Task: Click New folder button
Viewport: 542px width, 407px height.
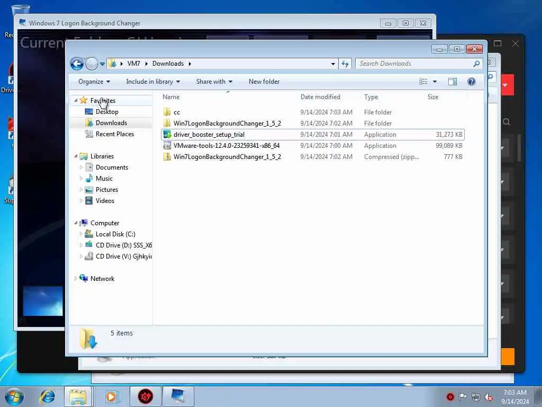Action: click(x=264, y=82)
